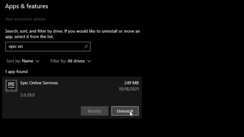Click the '1 app found' result count
The width and height of the screenshot is (244, 137).
tap(16, 72)
